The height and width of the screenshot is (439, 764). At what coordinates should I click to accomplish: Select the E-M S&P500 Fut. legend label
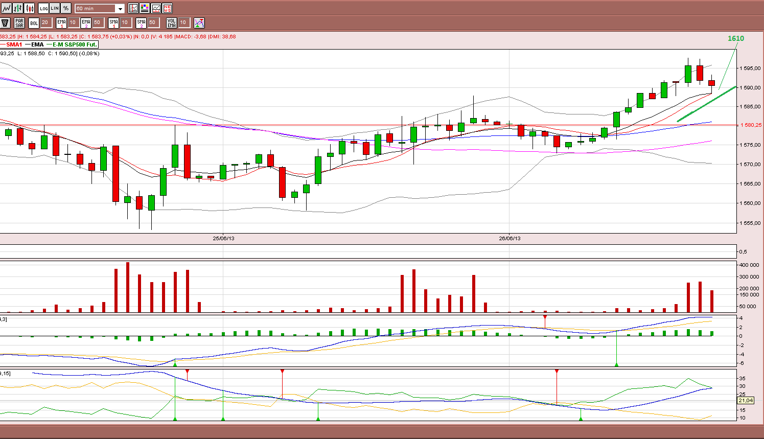click(75, 44)
